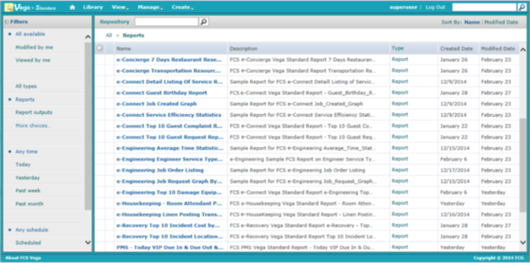
Task: Open e-Engineering Average Time Statistic report
Action: click(170, 148)
